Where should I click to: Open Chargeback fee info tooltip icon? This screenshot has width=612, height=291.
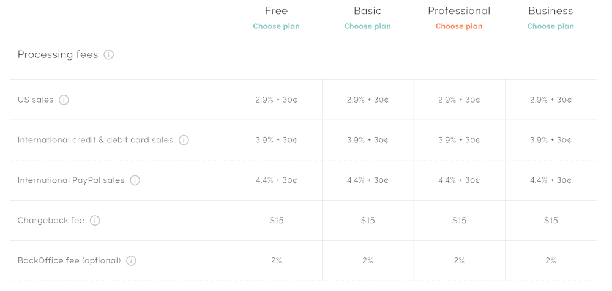(95, 221)
